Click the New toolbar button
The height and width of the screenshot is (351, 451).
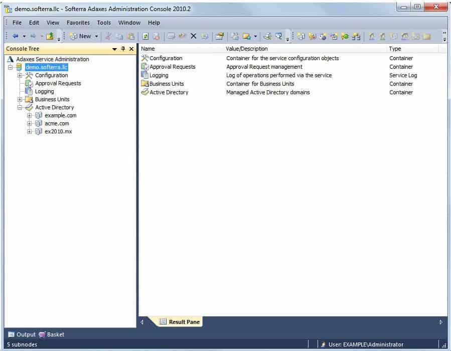coord(80,36)
